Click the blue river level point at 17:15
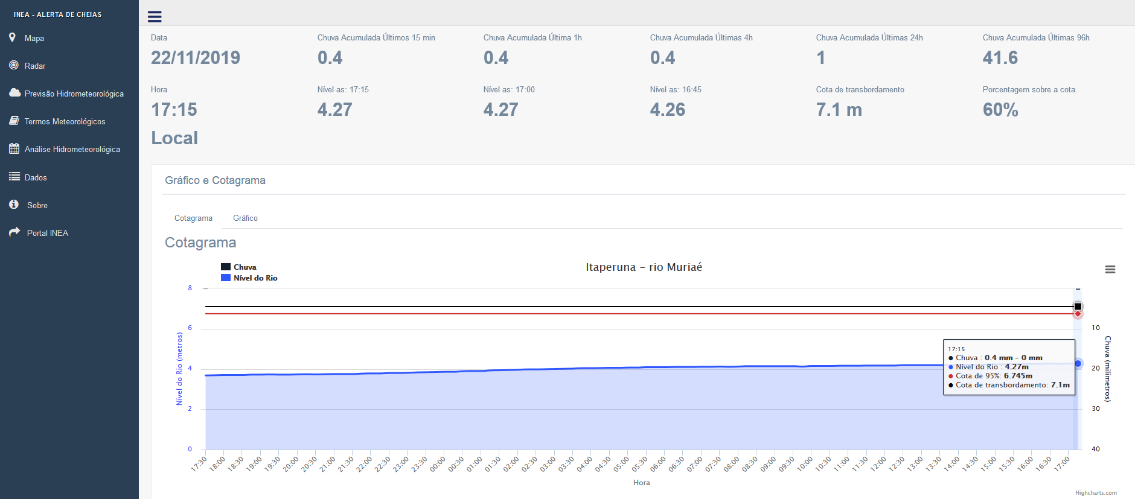Image resolution: width=1135 pixels, height=499 pixels. 1078,363
